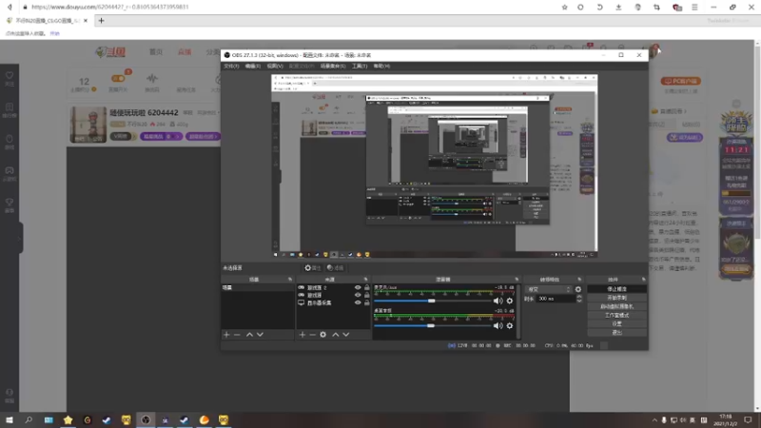The height and width of the screenshot is (428, 761).
Task: Toggle visibility eye of 显示器采集 source
Action: tap(358, 302)
